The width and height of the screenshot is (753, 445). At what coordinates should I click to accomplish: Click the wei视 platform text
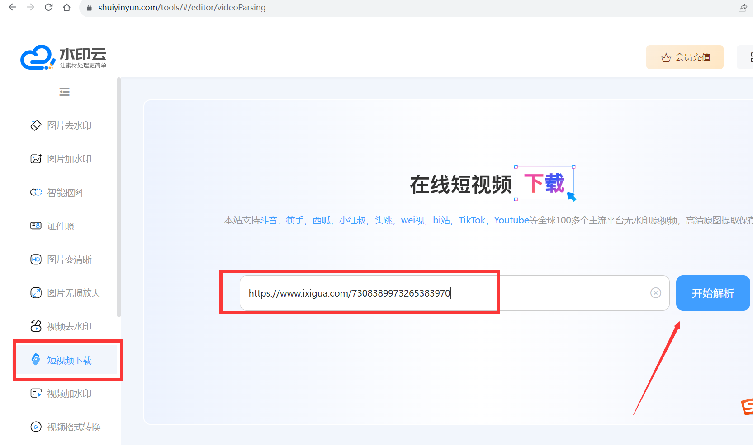pos(412,220)
